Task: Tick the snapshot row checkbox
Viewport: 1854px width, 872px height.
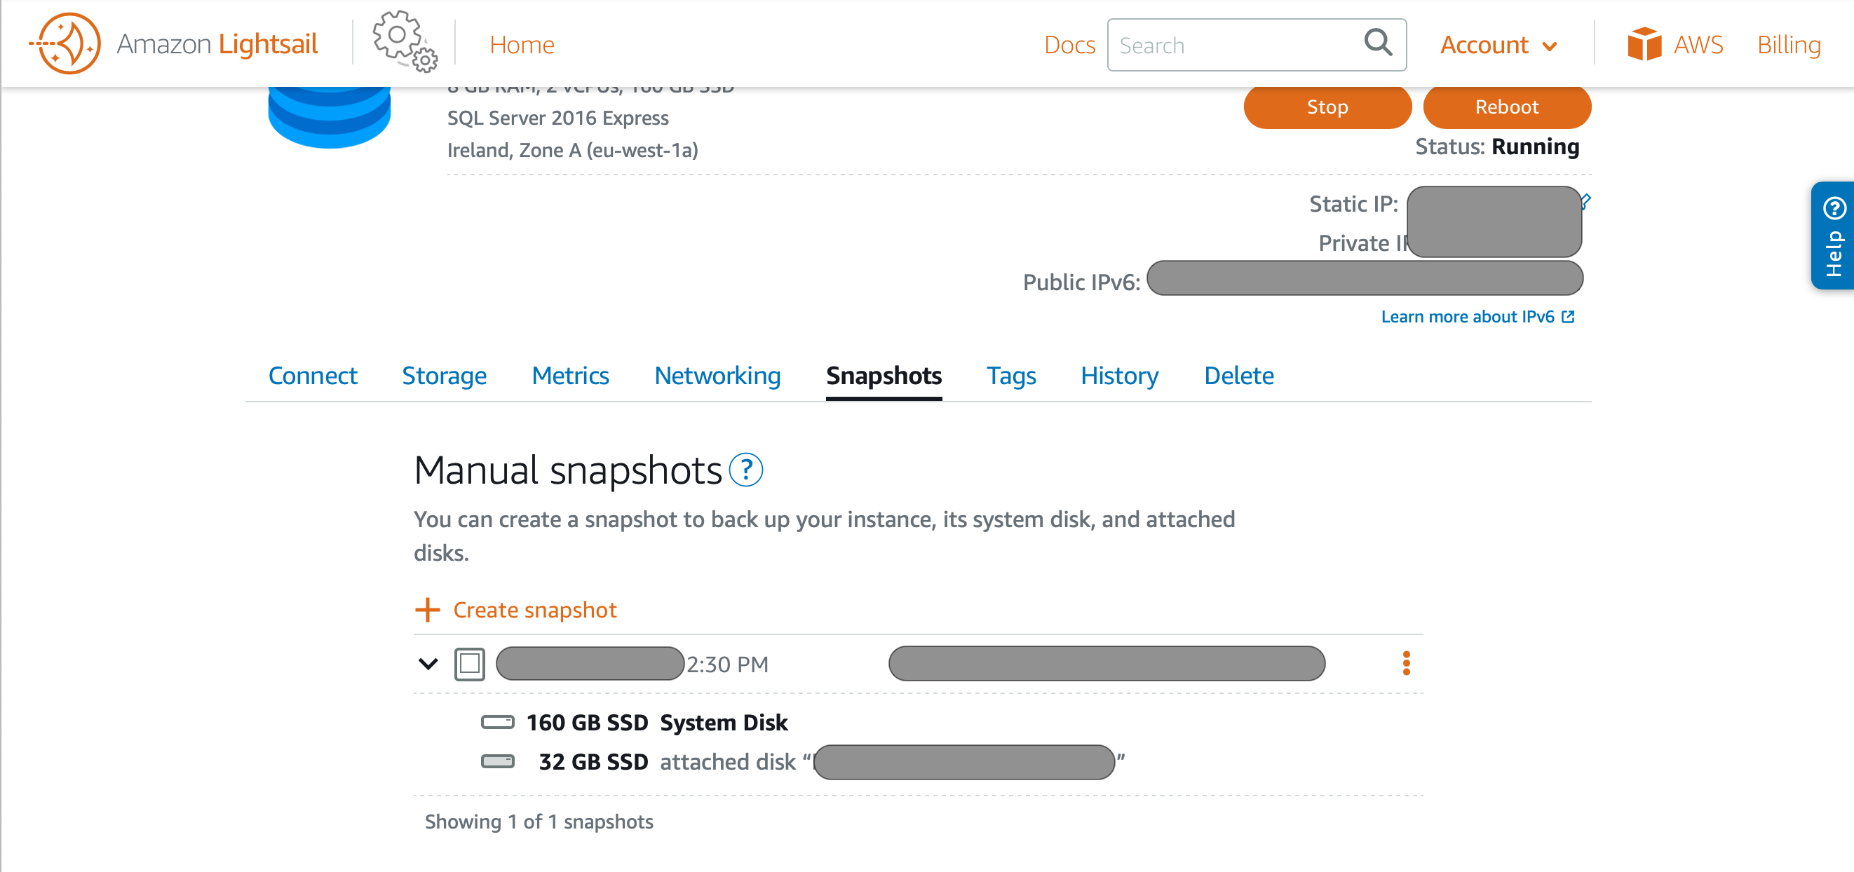Action: [469, 663]
